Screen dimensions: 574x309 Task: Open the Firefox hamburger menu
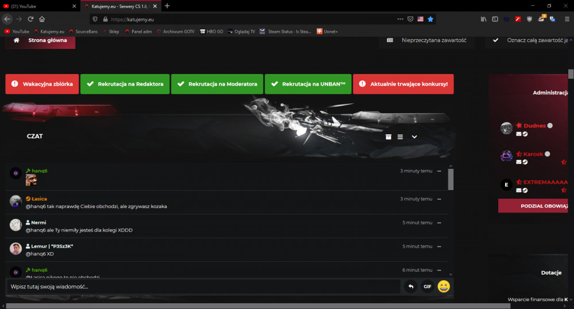click(567, 19)
